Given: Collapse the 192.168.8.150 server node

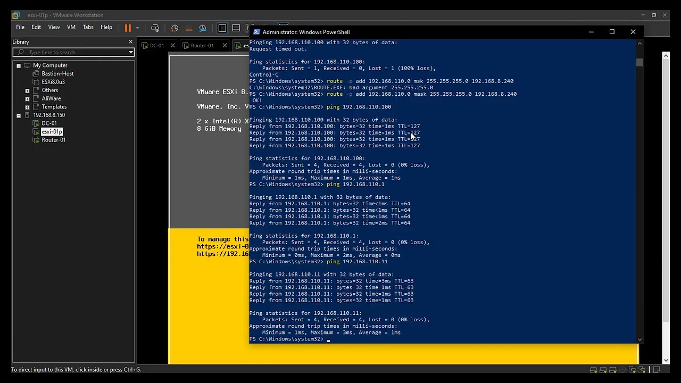Looking at the screenshot, I should click(x=19, y=115).
